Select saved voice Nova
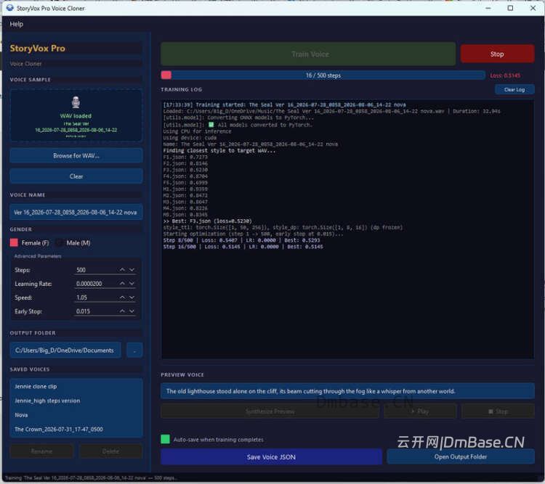Image resolution: width=545 pixels, height=484 pixels. click(x=76, y=415)
